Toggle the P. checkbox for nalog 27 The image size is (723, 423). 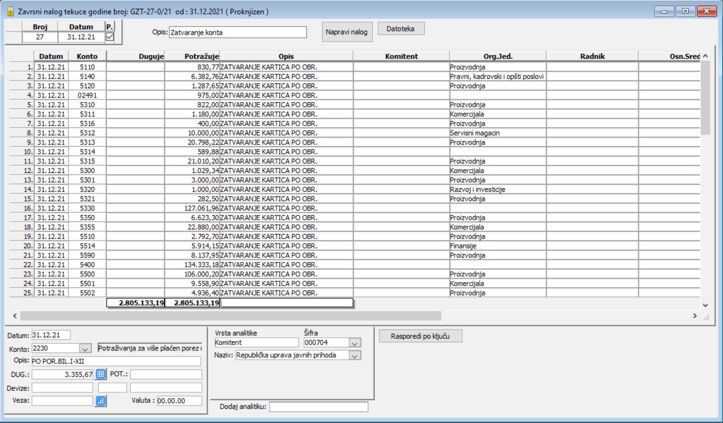(110, 37)
